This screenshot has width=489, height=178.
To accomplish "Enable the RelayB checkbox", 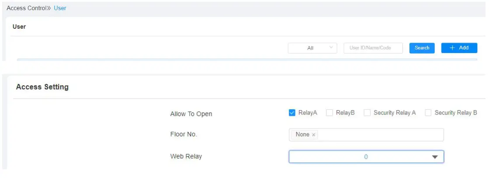I will coord(329,113).
